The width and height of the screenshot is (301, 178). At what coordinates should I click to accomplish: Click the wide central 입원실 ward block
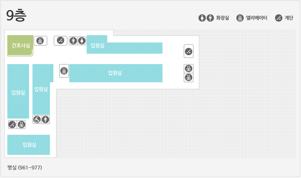116,73
